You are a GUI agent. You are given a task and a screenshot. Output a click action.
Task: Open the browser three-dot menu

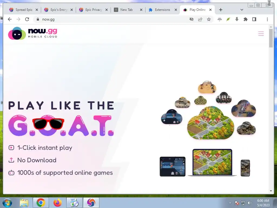coord(267,19)
